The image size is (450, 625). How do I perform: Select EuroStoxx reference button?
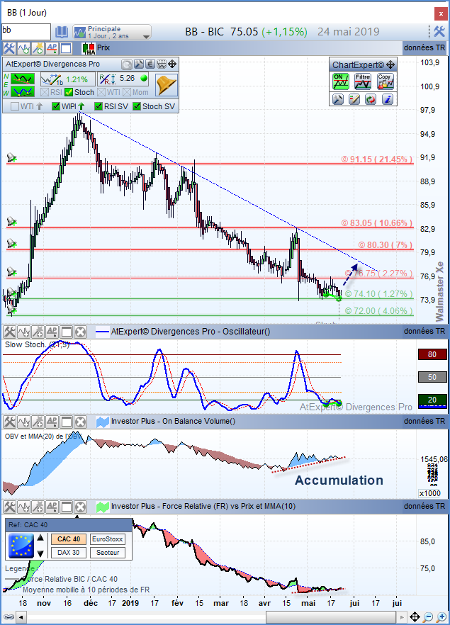click(x=108, y=539)
